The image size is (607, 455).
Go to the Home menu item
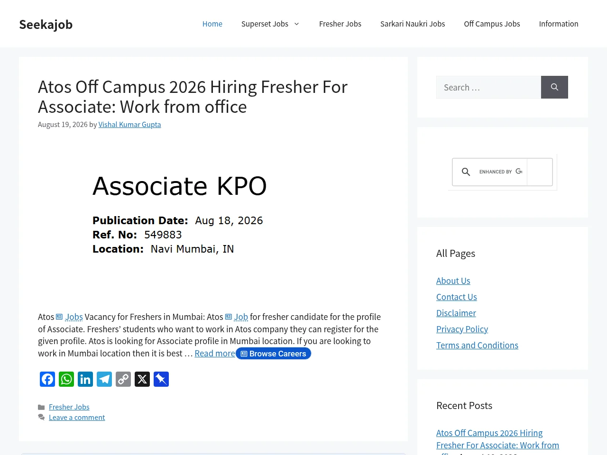(212, 24)
